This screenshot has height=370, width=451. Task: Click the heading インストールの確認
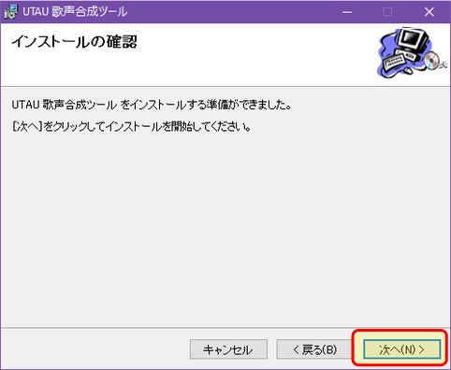(x=74, y=42)
